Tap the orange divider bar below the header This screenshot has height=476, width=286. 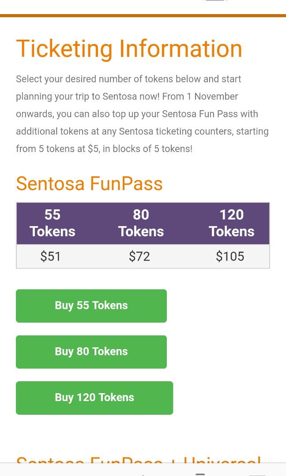(143, 15)
